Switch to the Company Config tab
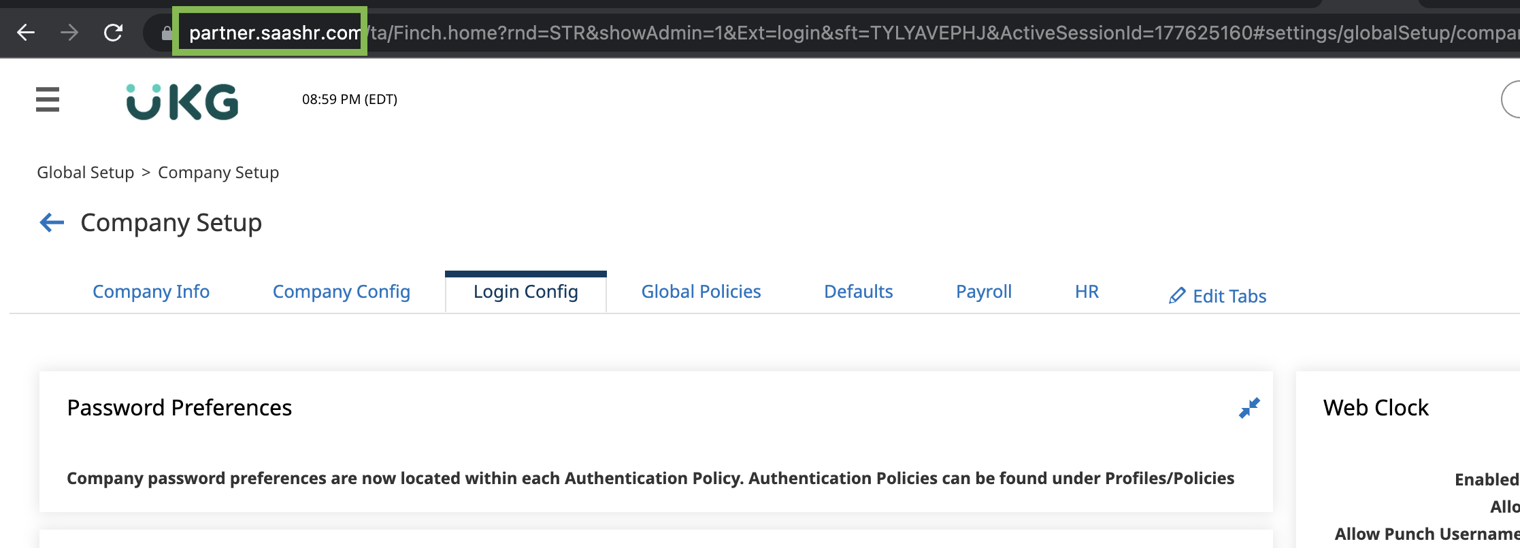 [x=342, y=292]
